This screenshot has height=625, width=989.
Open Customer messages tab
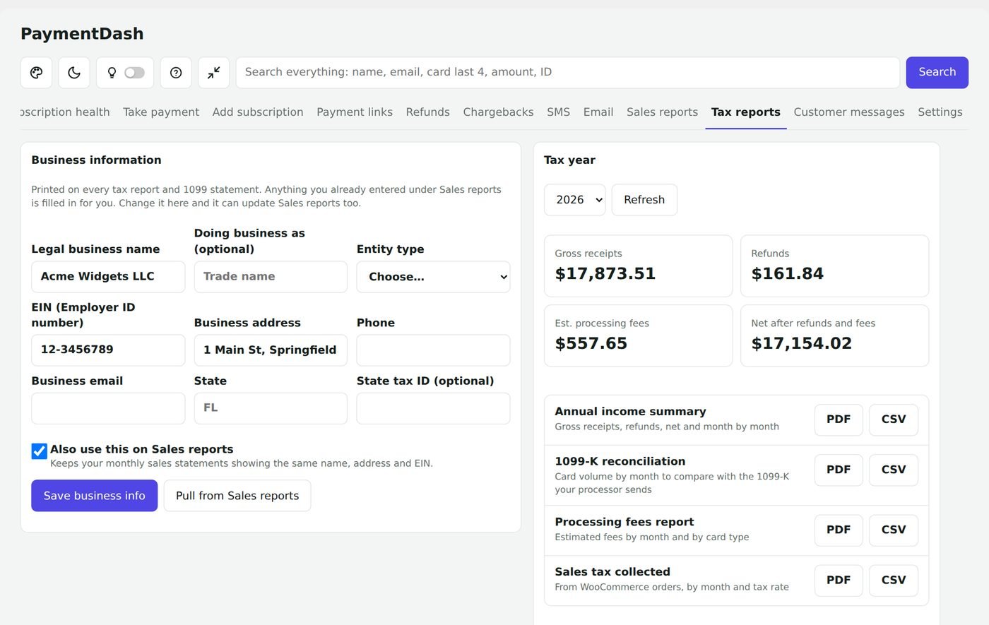point(848,112)
